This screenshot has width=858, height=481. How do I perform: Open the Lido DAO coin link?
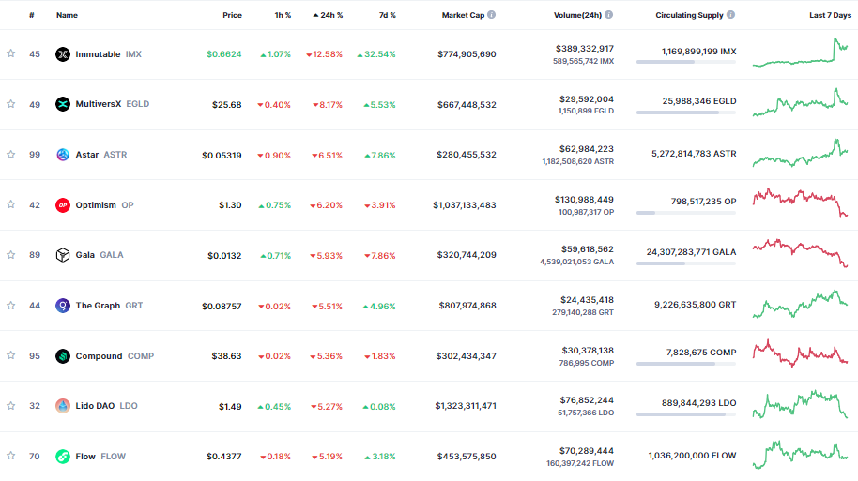pos(96,406)
